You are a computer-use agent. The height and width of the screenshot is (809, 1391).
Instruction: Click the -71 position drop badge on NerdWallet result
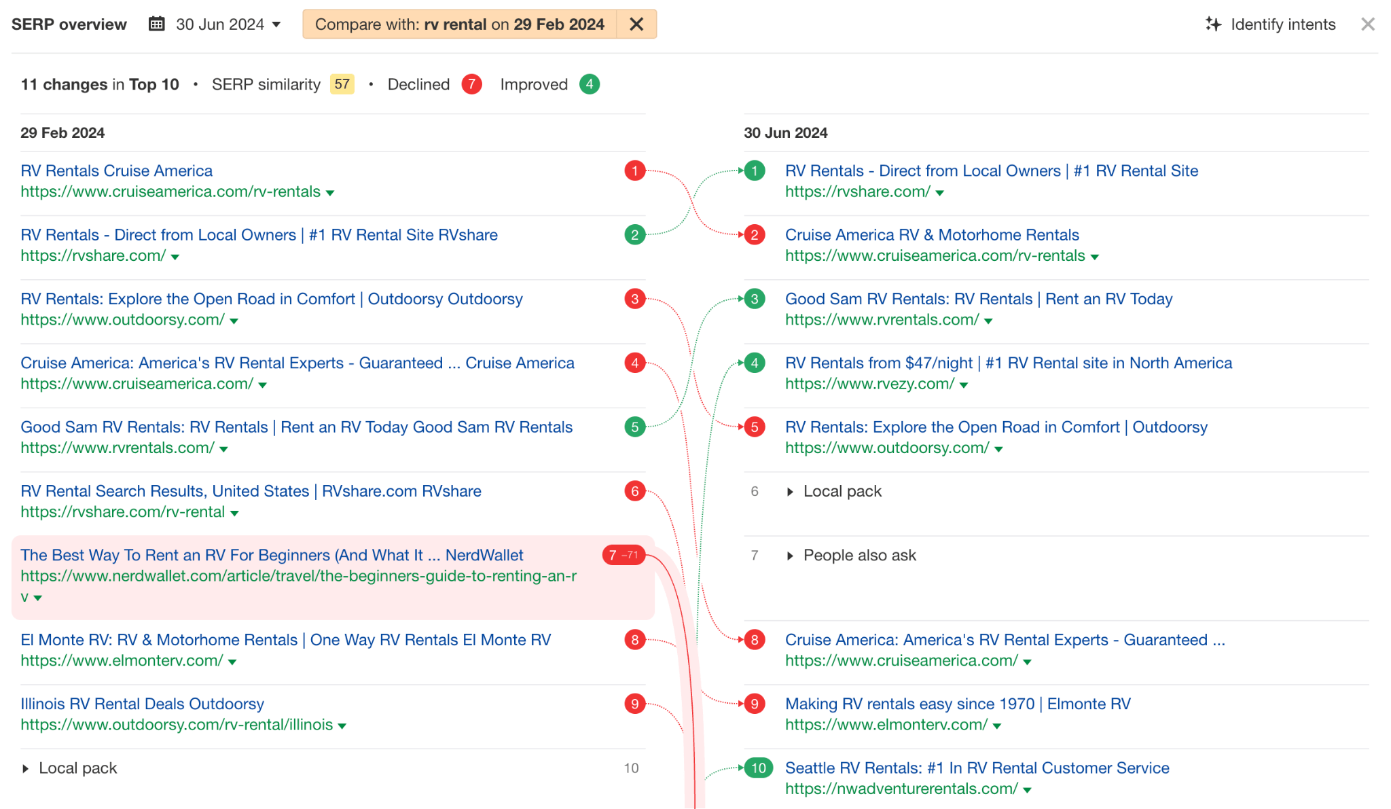(629, 555)
